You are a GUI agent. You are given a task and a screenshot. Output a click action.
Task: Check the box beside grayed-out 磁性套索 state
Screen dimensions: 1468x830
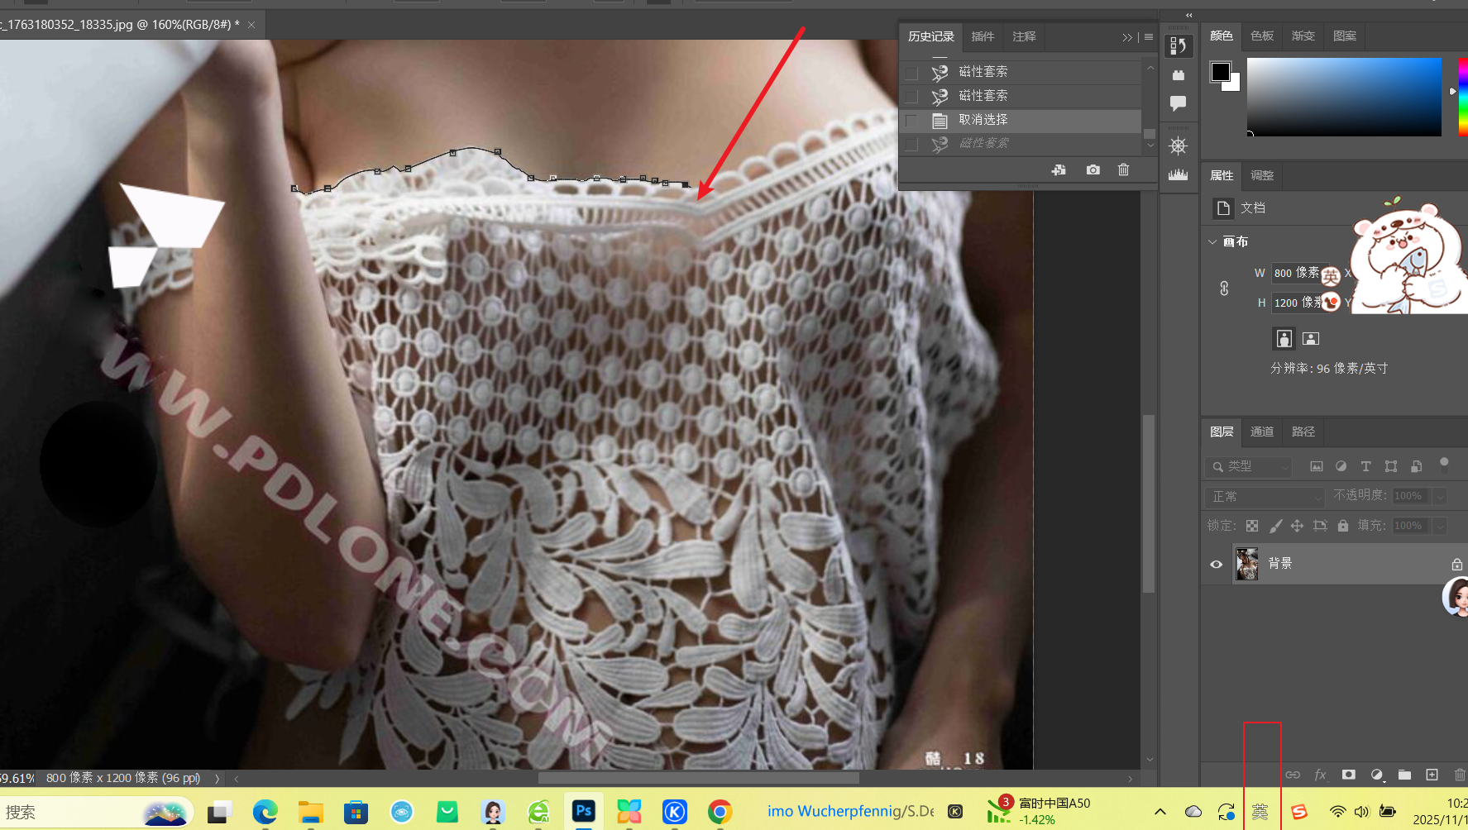pos(911,145)
